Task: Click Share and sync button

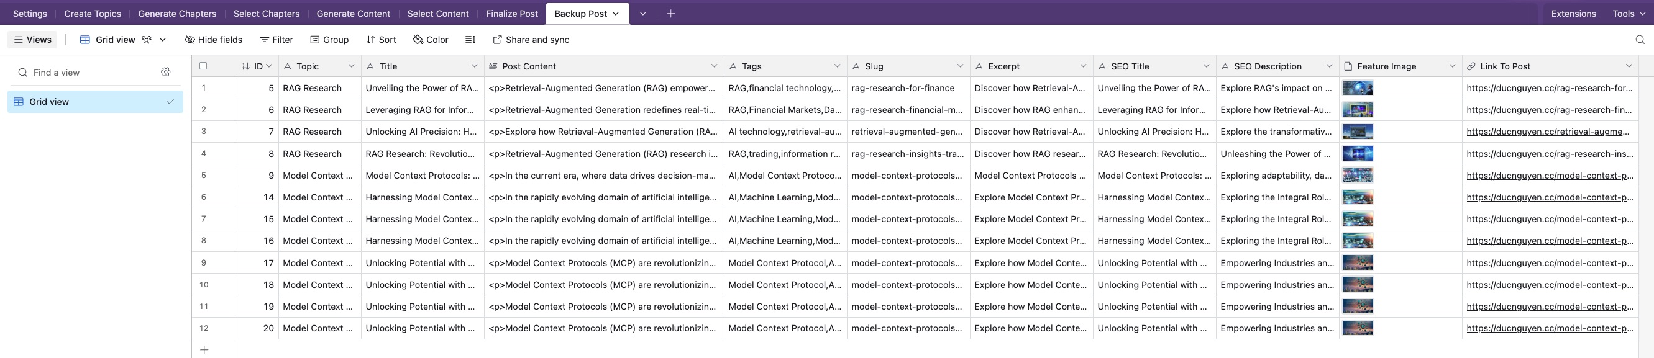Action: (x=531, y=40)
